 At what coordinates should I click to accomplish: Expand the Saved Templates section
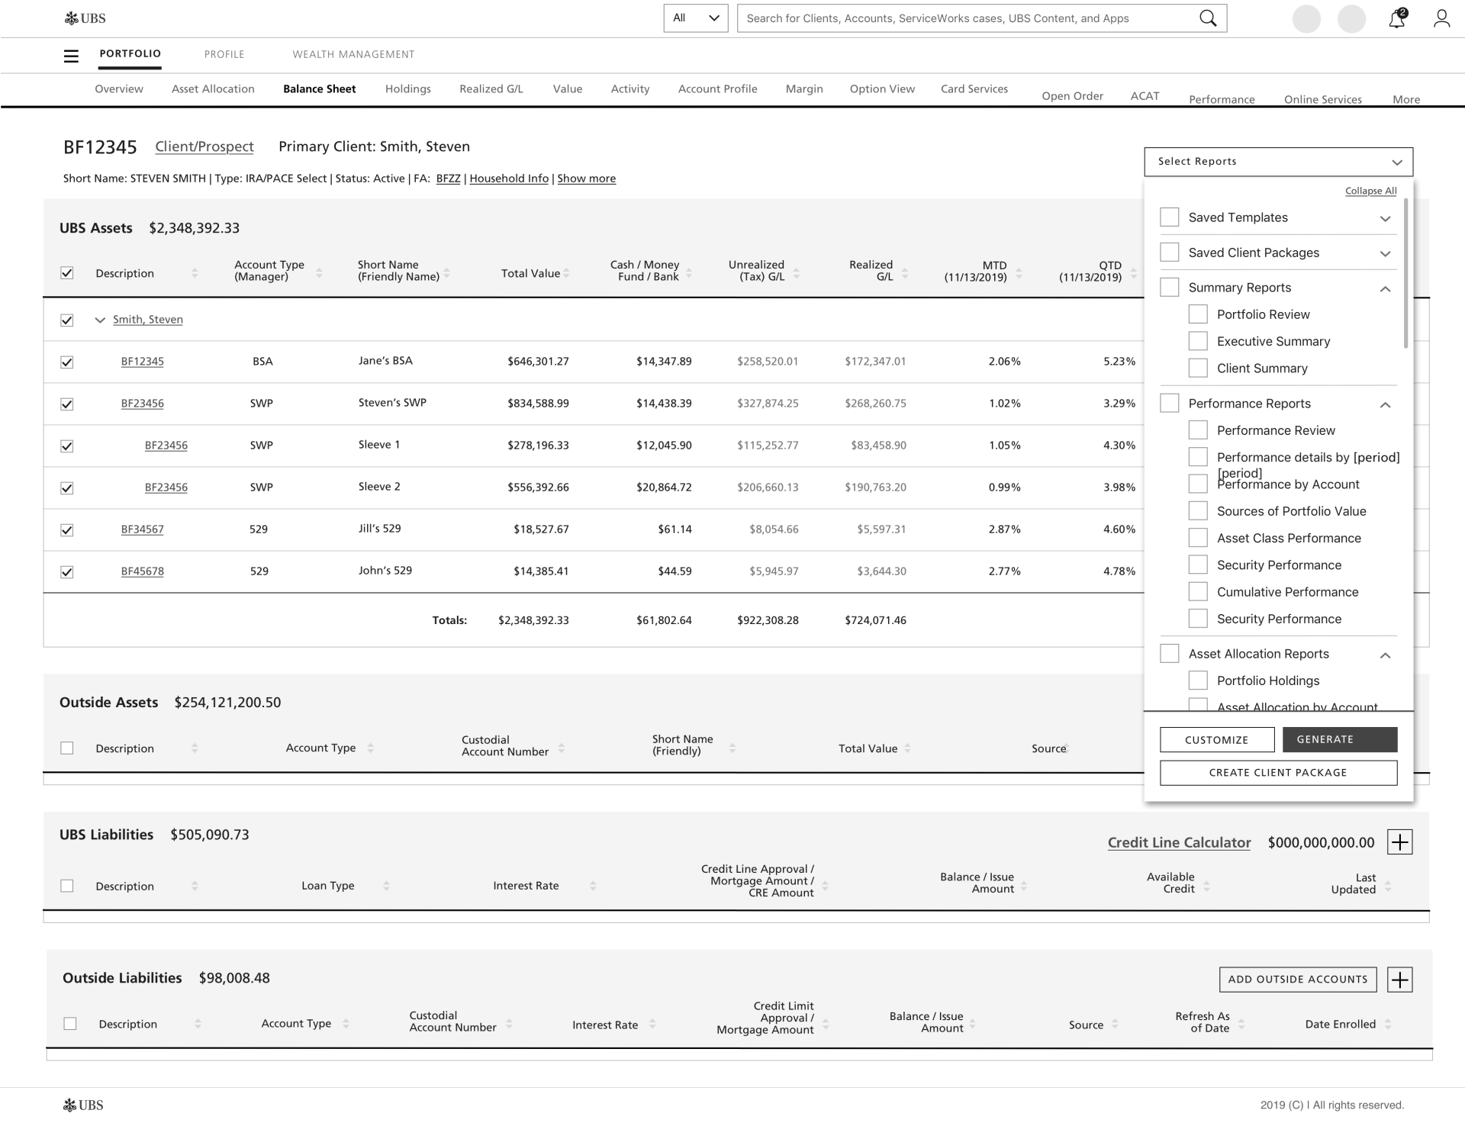click(1385, 218)
